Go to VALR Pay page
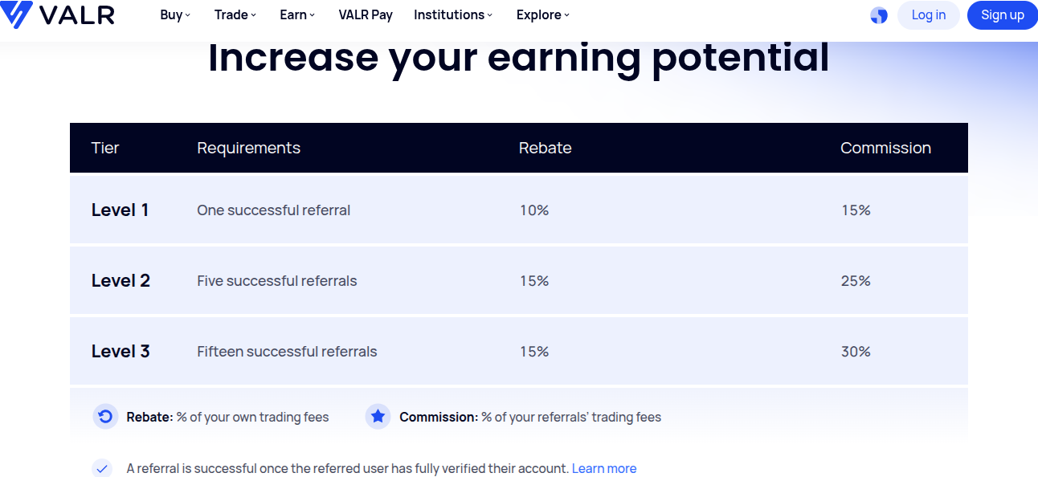Viewport: 1038px width, 477px height. coord(366,14)
